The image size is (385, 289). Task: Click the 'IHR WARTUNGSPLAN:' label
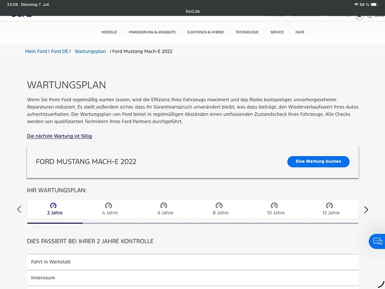[57, 190]
